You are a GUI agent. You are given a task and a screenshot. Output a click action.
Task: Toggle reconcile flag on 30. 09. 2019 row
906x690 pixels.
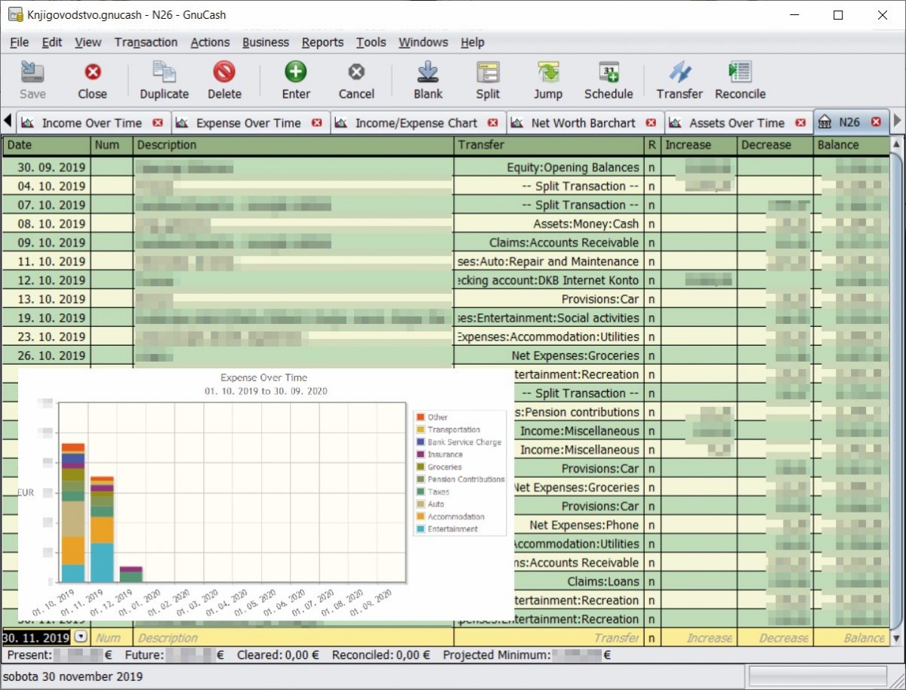[x=652, y=168]
